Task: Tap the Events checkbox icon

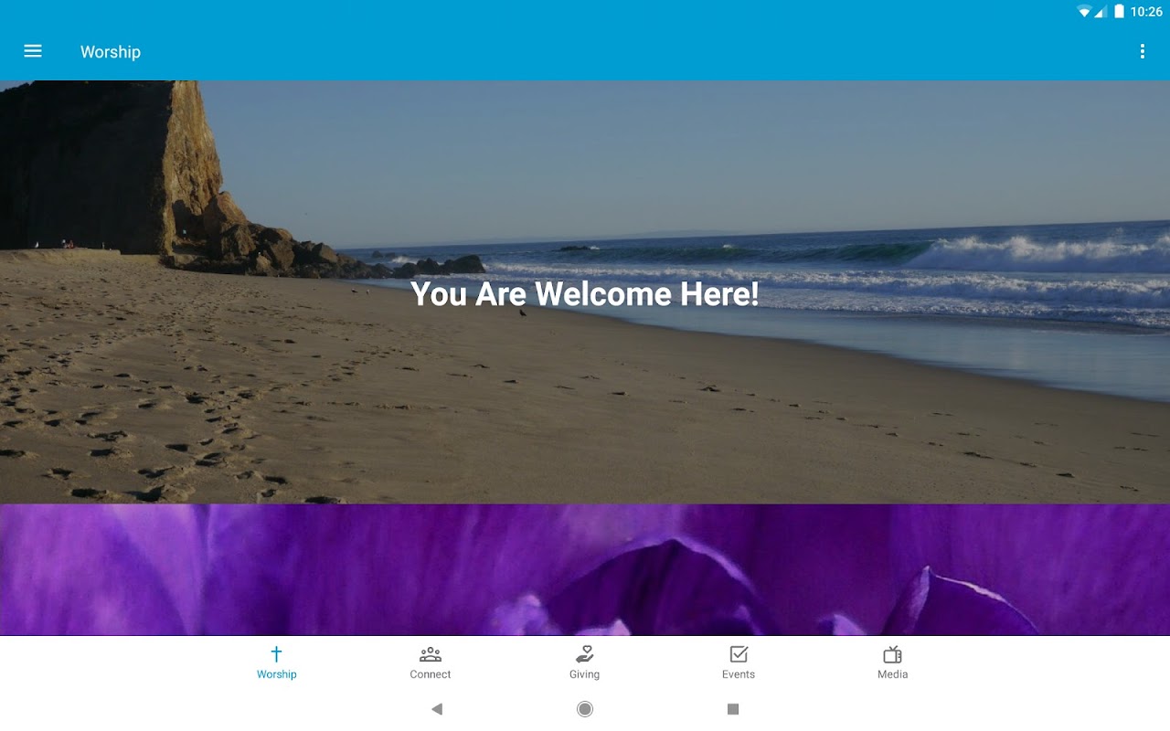Action: coord(739,654)
